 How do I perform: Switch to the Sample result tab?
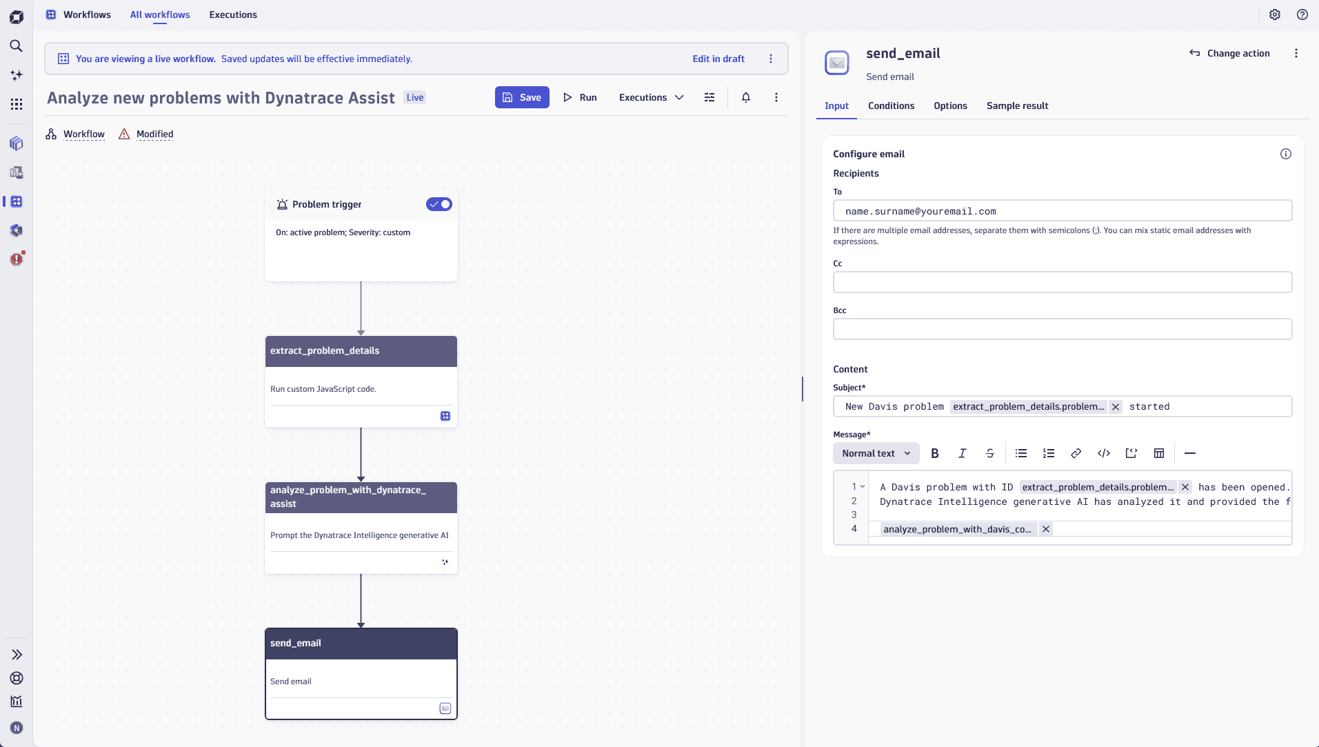[x=1017, y=106]
